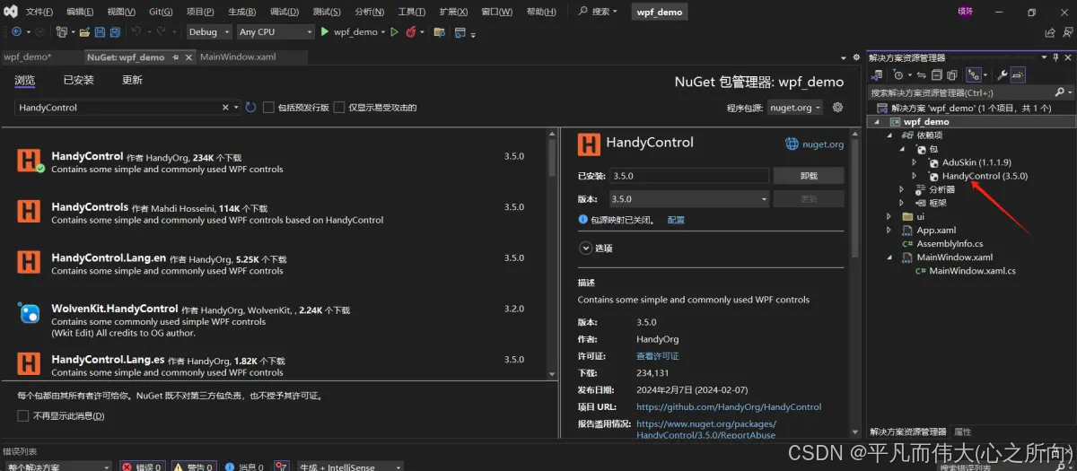1077x471 pixels.
Task: Open NuGet package source settings gear
Action: tap(837, 108)
